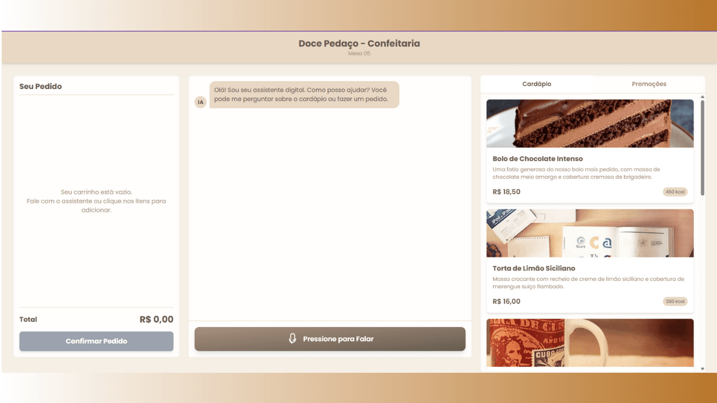This screenshot has width=717, height=403.
Task: Click the R$ 16,00 price
Action: tap(506, 302)
